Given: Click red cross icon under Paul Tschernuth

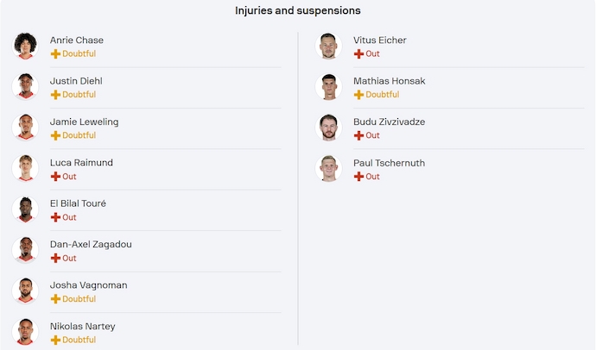Looking at the screenshot, I should coord(358,177).
